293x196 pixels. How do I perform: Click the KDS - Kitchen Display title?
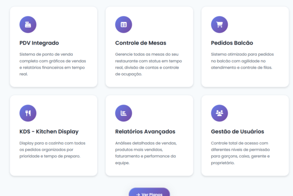[49, 132]
